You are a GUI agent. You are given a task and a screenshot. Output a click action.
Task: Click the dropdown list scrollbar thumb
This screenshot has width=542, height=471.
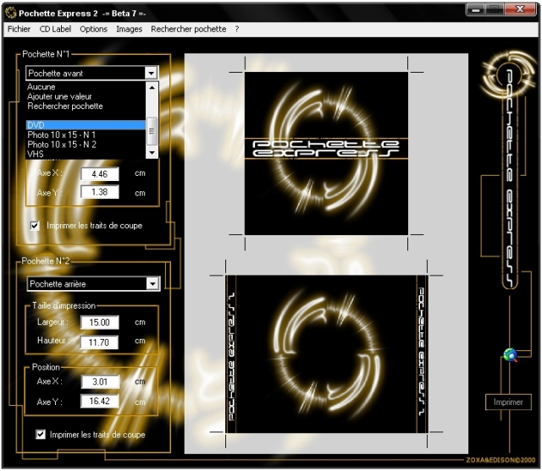click(152, 131)
